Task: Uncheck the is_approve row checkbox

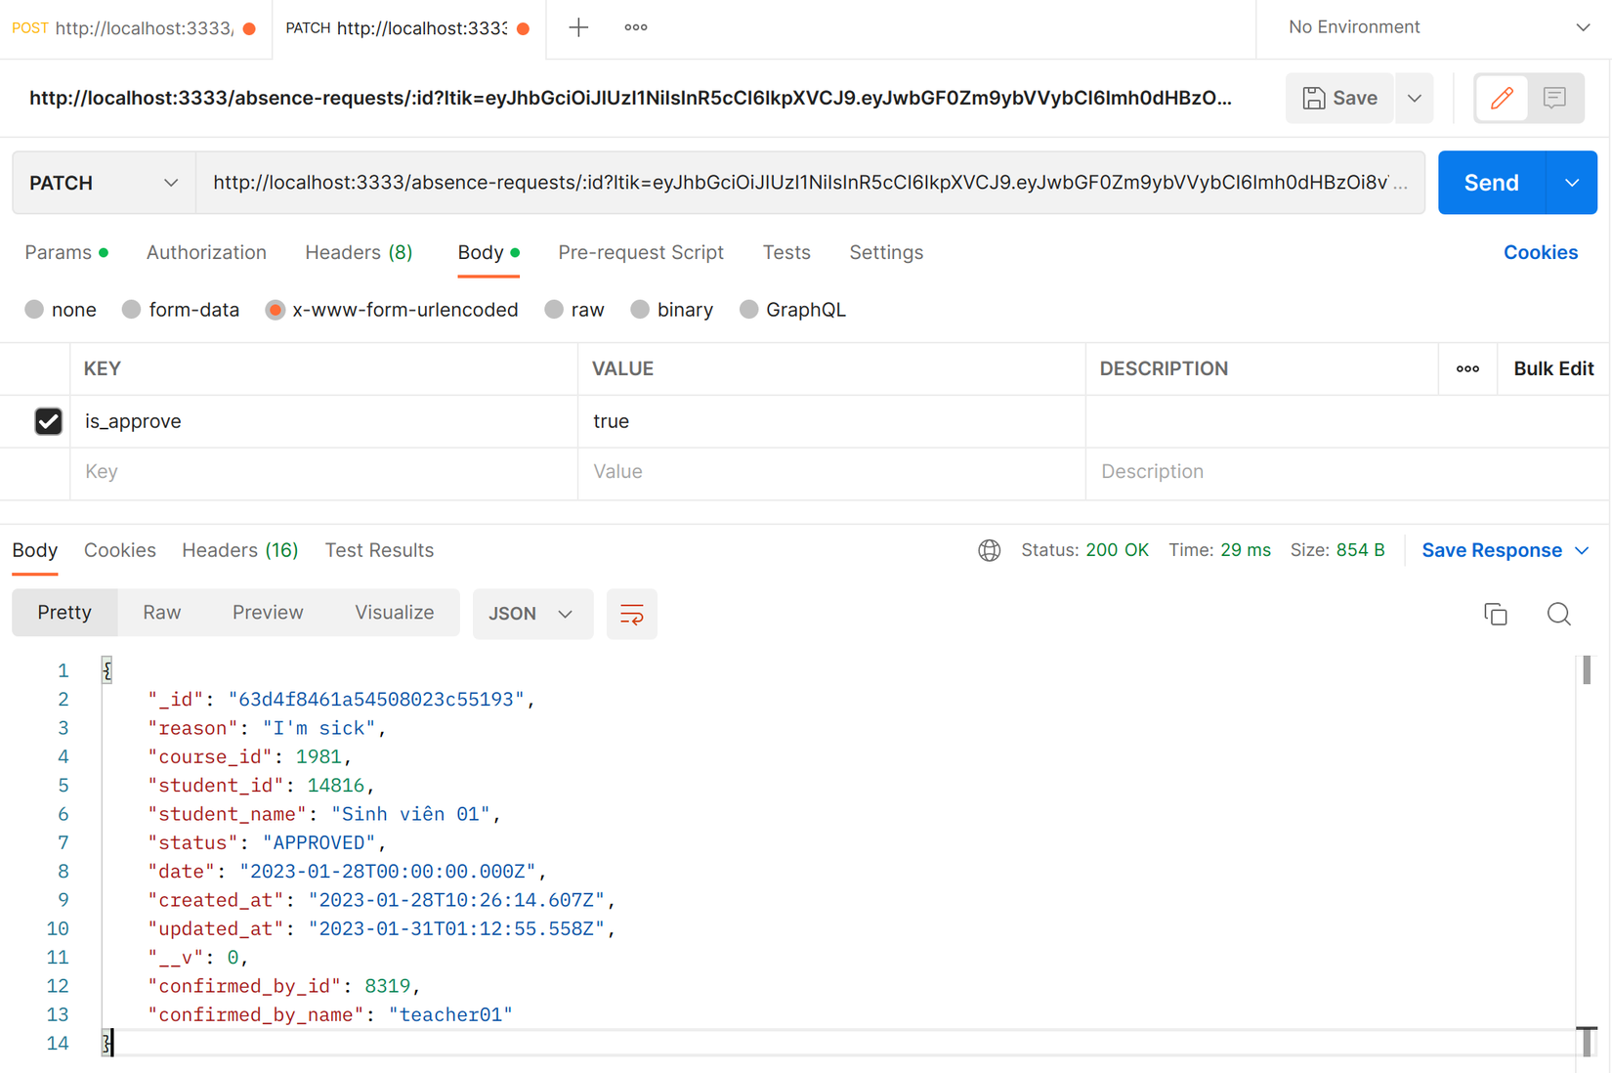Action: [x=48, y=421]
